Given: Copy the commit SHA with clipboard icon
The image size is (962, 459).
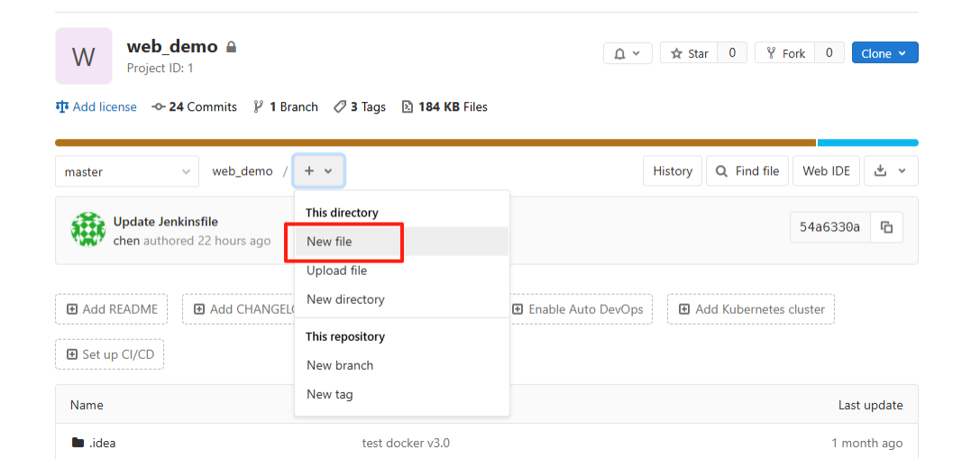Looking at the screenshot, I should pyautogui.click(x=886, y=227).
